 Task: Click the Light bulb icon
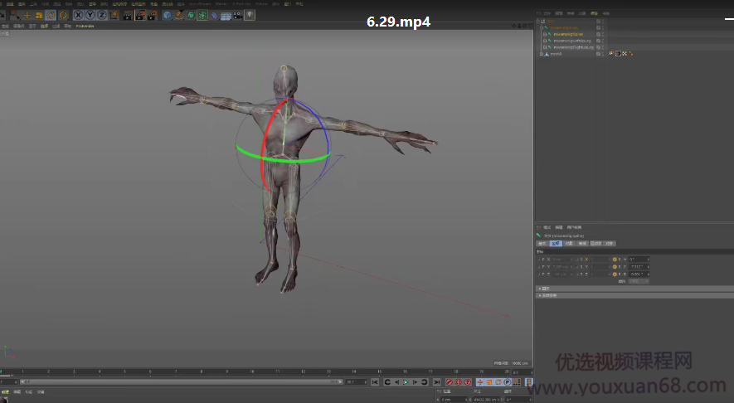pyautogui.click(x=250, y=15)
